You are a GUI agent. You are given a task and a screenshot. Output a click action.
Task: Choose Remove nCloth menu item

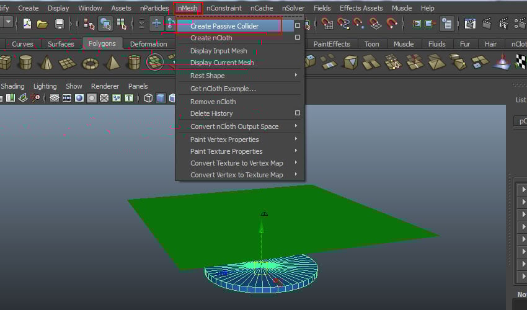213,102
